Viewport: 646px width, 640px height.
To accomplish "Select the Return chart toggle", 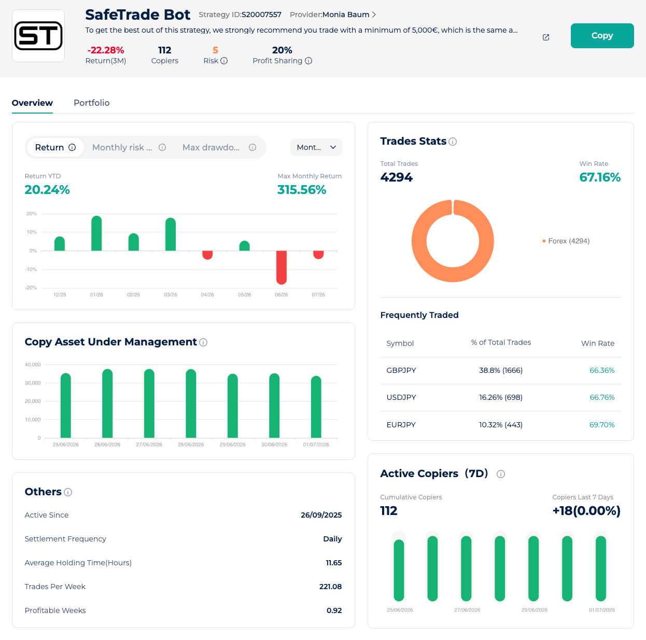I will tap(55, 147).
